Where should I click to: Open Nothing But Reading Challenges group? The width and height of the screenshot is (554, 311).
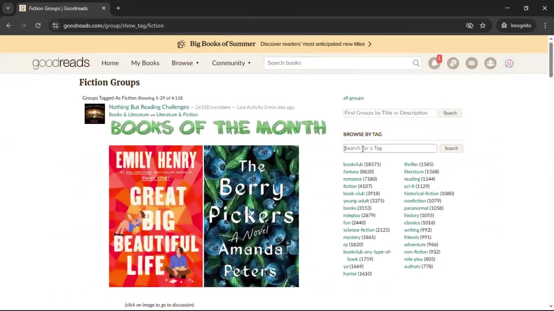pos(149,107)
